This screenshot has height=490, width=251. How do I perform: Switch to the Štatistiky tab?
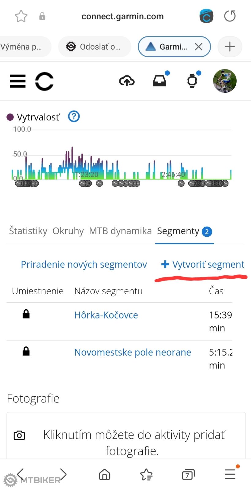click(x=28, y=231)
